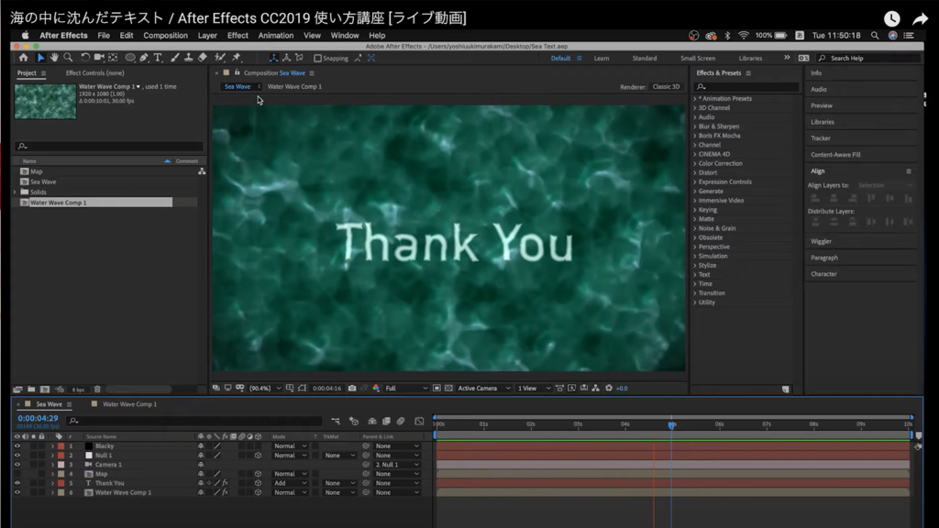The image size is (939, 528).
Task: Select the Hand tool
Action: click(52, 57)
